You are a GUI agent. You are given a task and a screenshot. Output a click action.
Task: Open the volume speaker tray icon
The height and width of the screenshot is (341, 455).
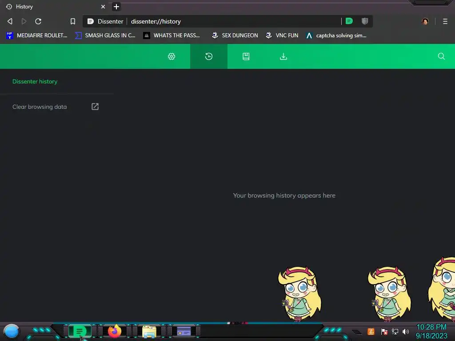coord(406,331)
